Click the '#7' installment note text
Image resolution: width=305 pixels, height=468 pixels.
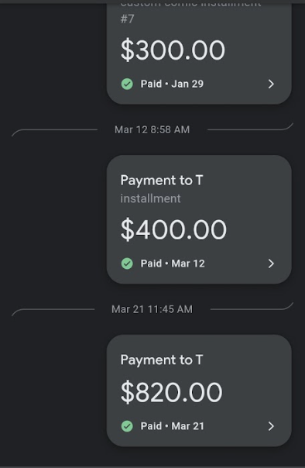click(127, 19)
